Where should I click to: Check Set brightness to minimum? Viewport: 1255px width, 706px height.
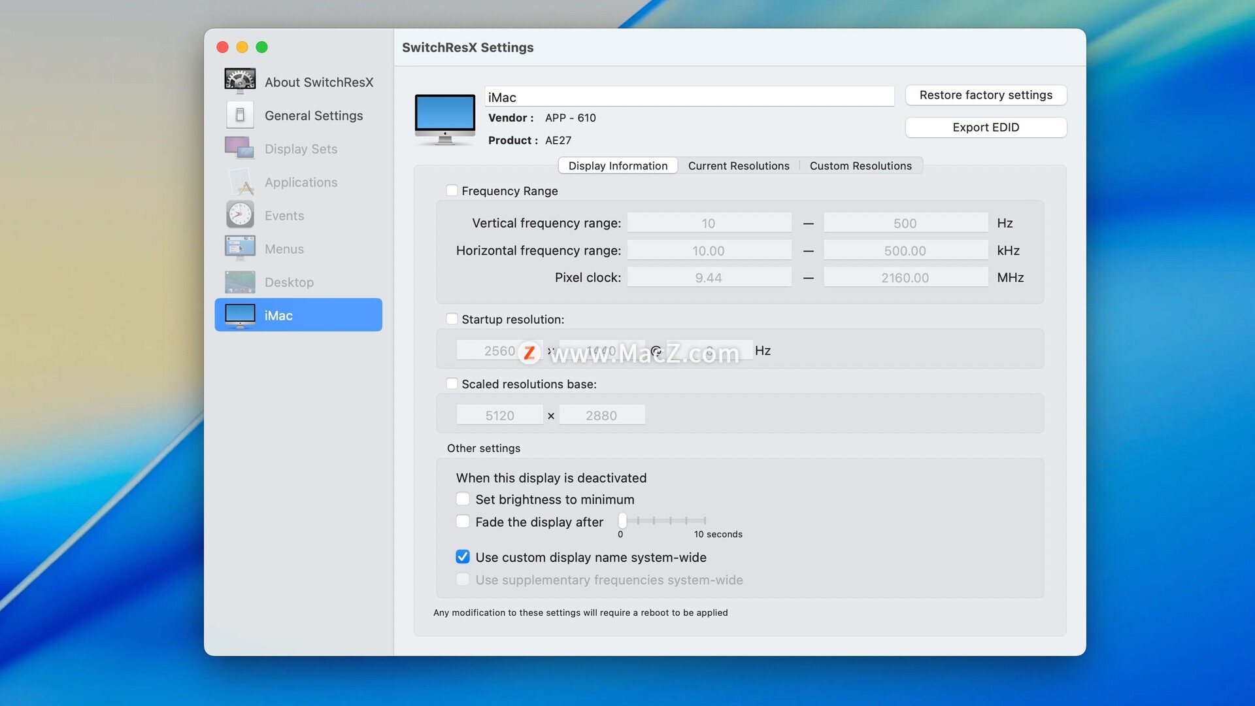click(463, 499)
